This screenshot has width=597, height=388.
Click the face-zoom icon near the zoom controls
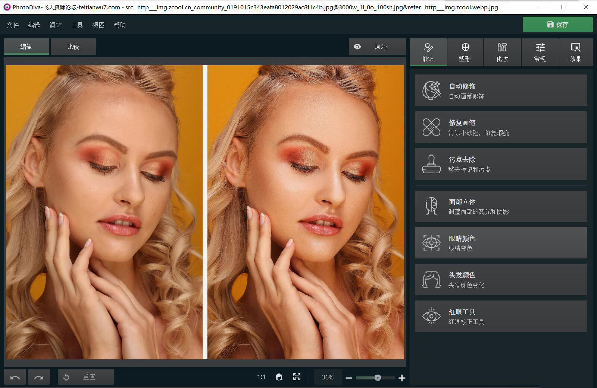(278, 377)
